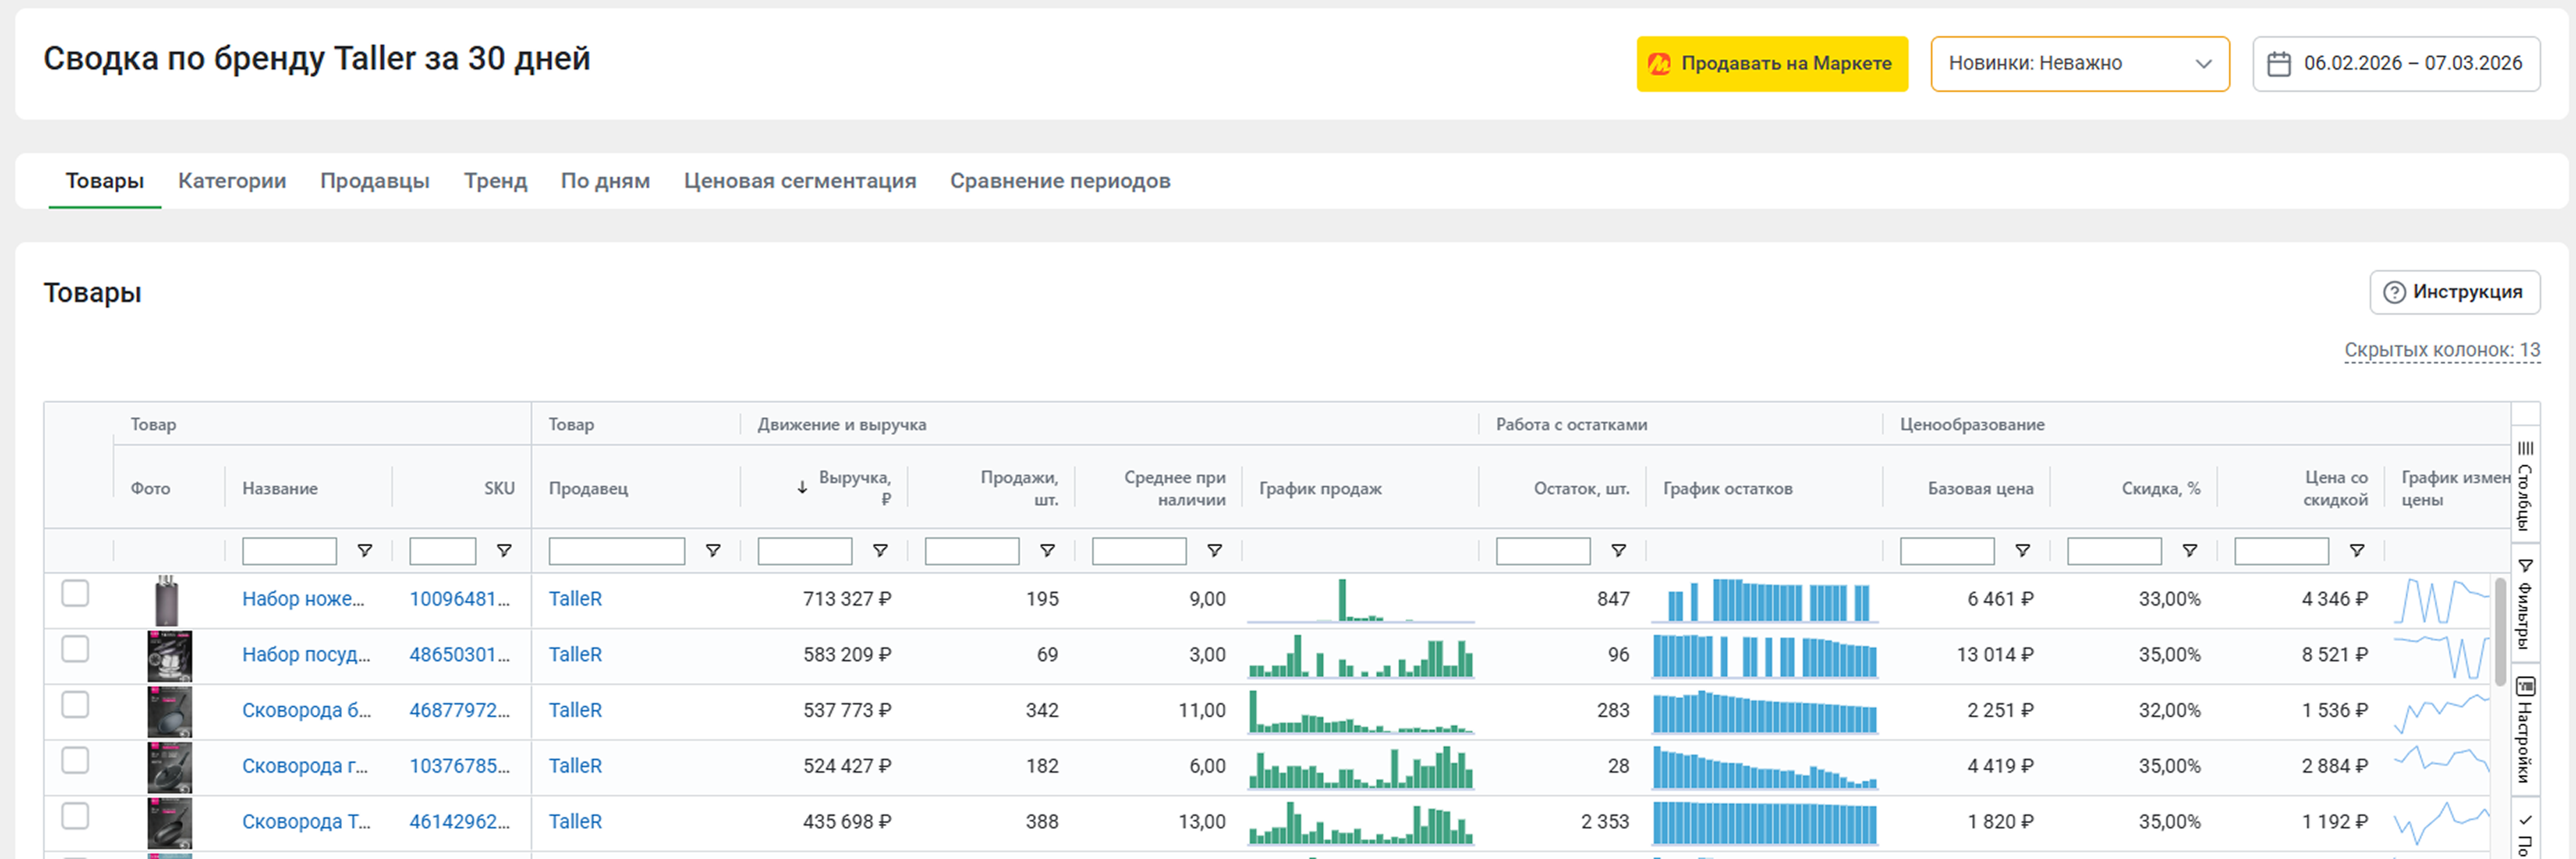Click the filter icon for Выручка column

(880, 551)
